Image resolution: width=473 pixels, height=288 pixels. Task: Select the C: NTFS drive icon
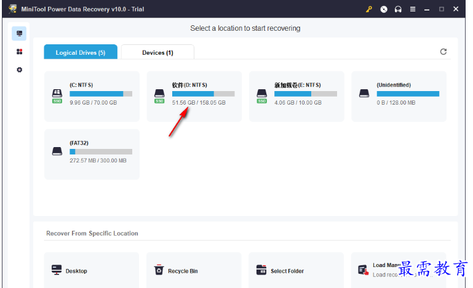[x=57, y=96]
